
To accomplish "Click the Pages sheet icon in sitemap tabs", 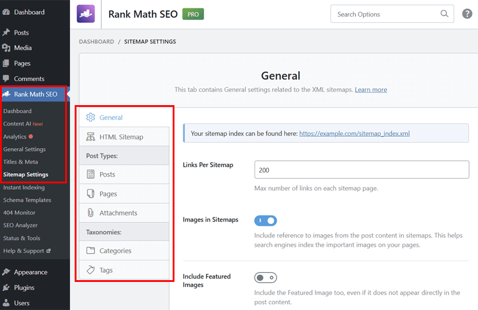I will click(x=91, y=194).
